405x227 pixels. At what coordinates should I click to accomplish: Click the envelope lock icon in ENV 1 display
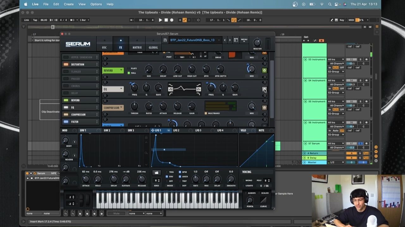point(146,138)
